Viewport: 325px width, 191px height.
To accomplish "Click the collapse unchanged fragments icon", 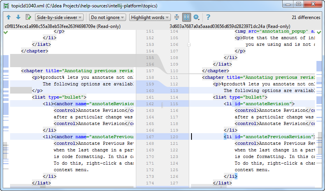I will pos(177,17).
